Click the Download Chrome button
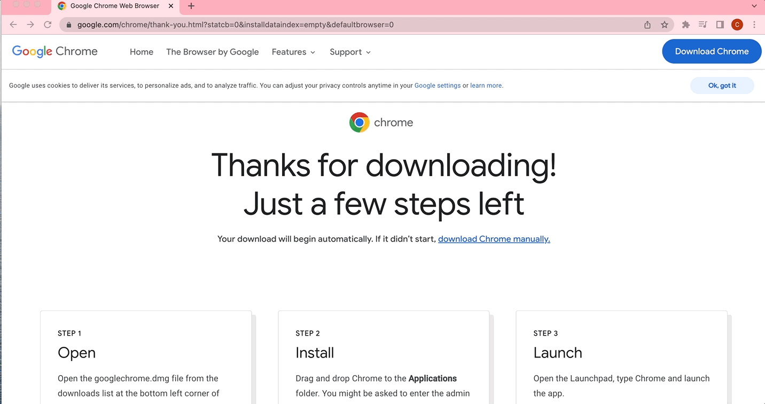Viewport: 765px width, 404px height. (x=712, y=51)
